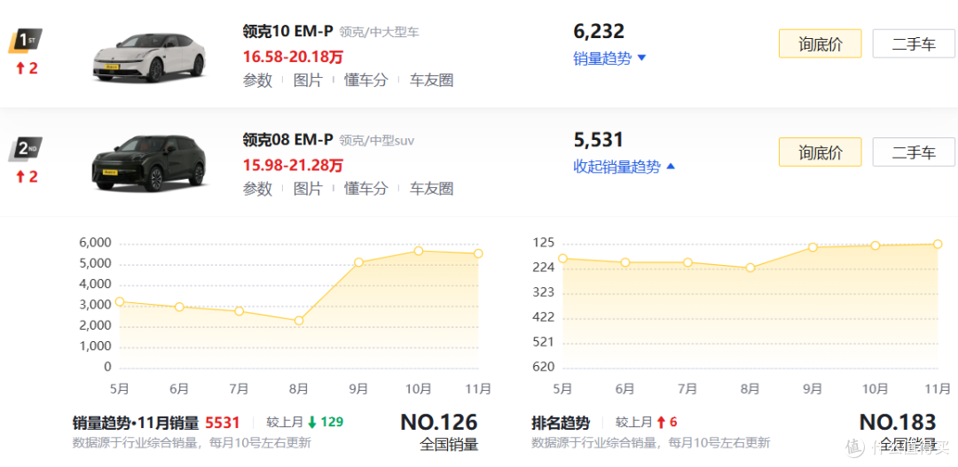The image size is (958, 467).
Task: Click 二手车 for 领克10 EM-P
Action: (914, 44)
